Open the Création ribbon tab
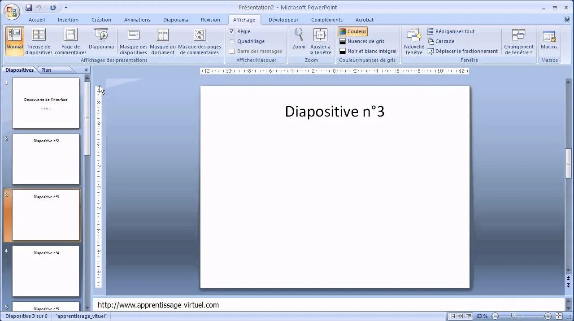This screenshot has height=321, width=574. tap(101, 20)
